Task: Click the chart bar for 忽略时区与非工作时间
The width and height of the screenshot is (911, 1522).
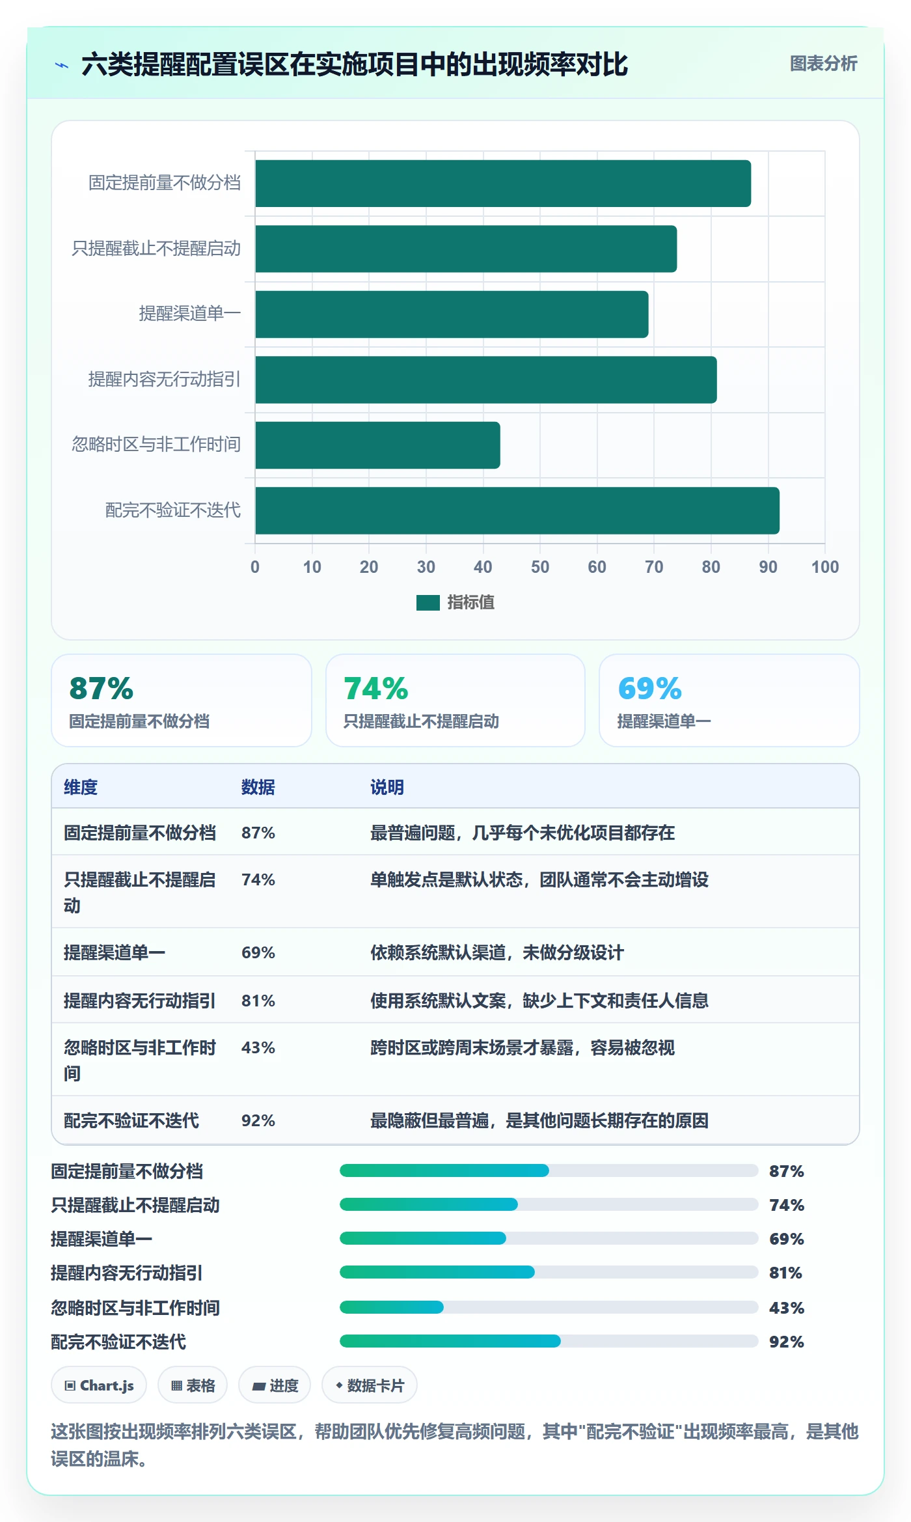Action: click(377, 445)
